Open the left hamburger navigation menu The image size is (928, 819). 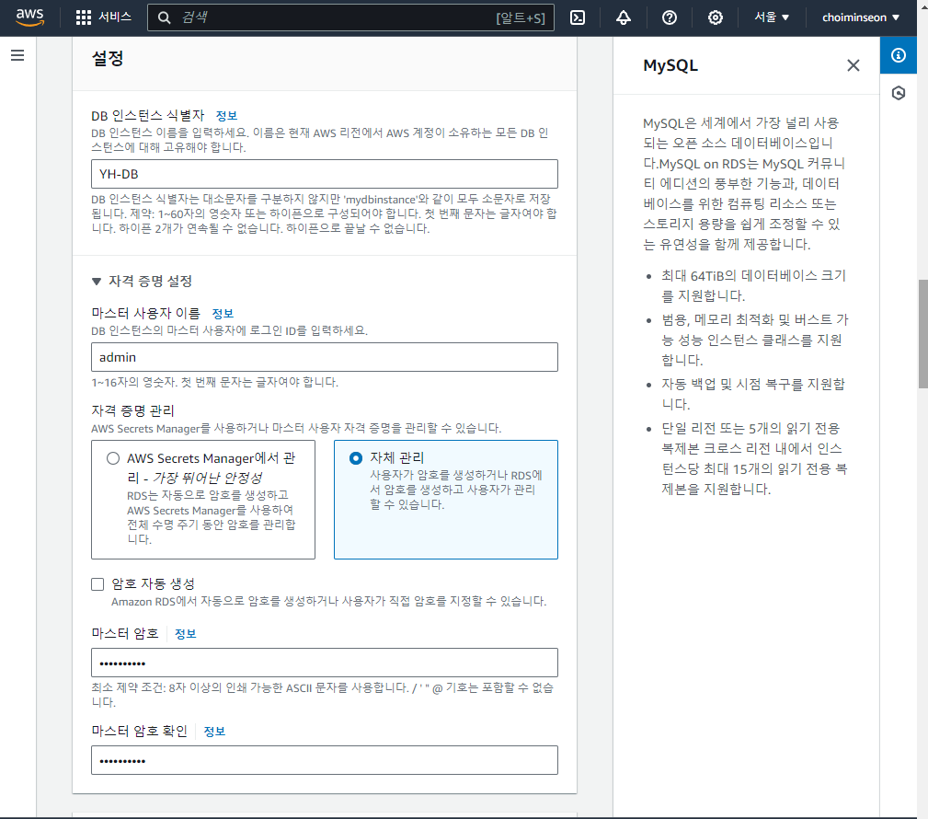pos(17,55)
